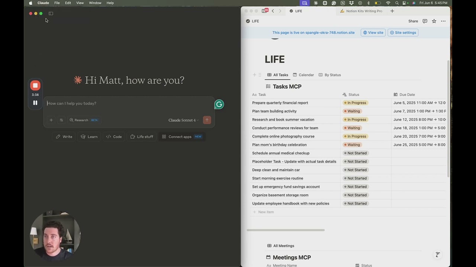Viewport: 476px width, 267px height.
Task: Open 'Research and book summer vacation' task
Action: point(283,120)
